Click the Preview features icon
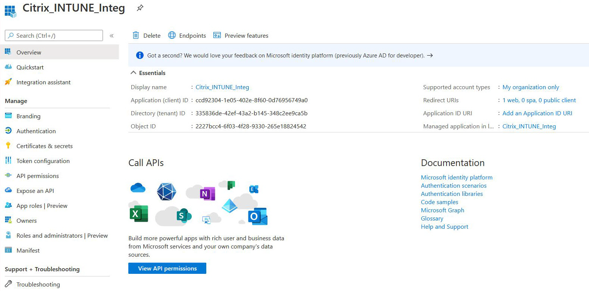 click(217, 35)
